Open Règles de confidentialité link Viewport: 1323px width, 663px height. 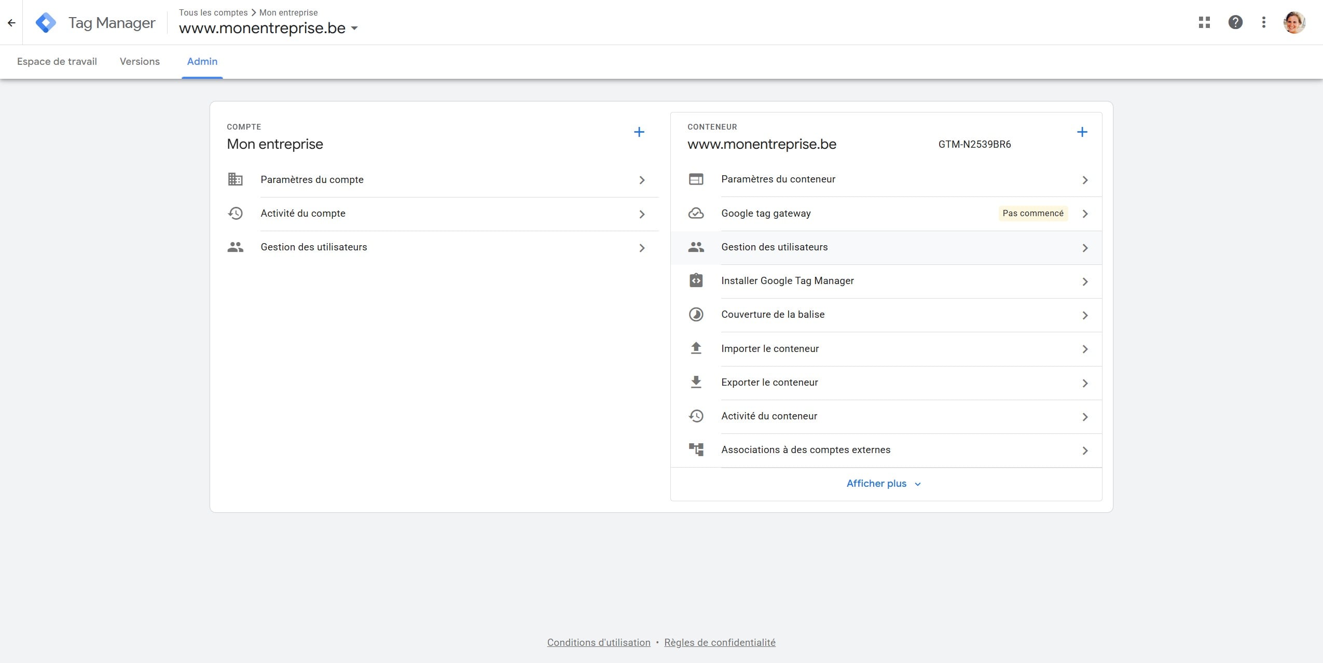(720, 642)
